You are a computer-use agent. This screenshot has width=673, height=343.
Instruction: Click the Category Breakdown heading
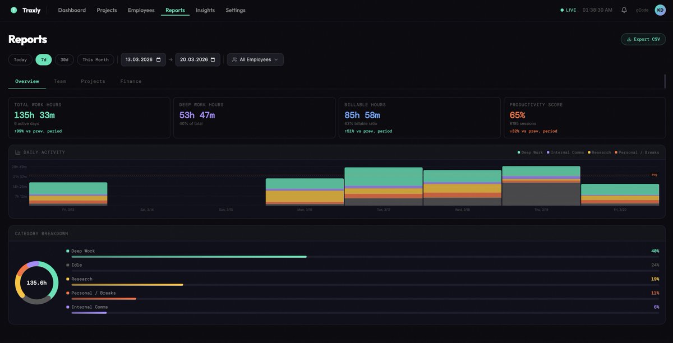42,233
